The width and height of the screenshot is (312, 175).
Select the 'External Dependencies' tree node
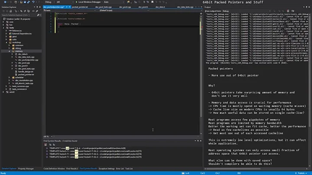(22, 34)
